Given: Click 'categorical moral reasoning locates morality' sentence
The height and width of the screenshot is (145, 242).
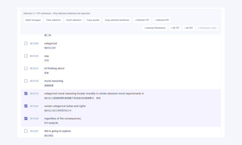Looking at the screenshot, I should tap(94, 94).
